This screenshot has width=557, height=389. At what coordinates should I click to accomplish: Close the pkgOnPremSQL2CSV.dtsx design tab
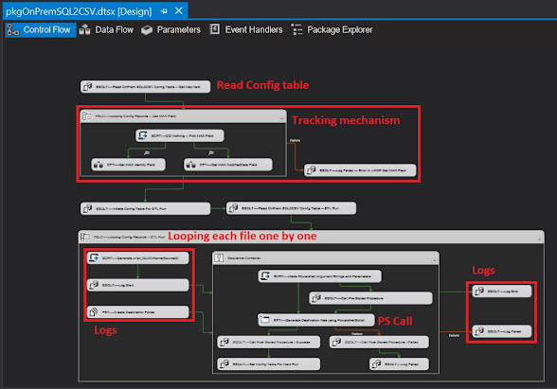(179, 11)
